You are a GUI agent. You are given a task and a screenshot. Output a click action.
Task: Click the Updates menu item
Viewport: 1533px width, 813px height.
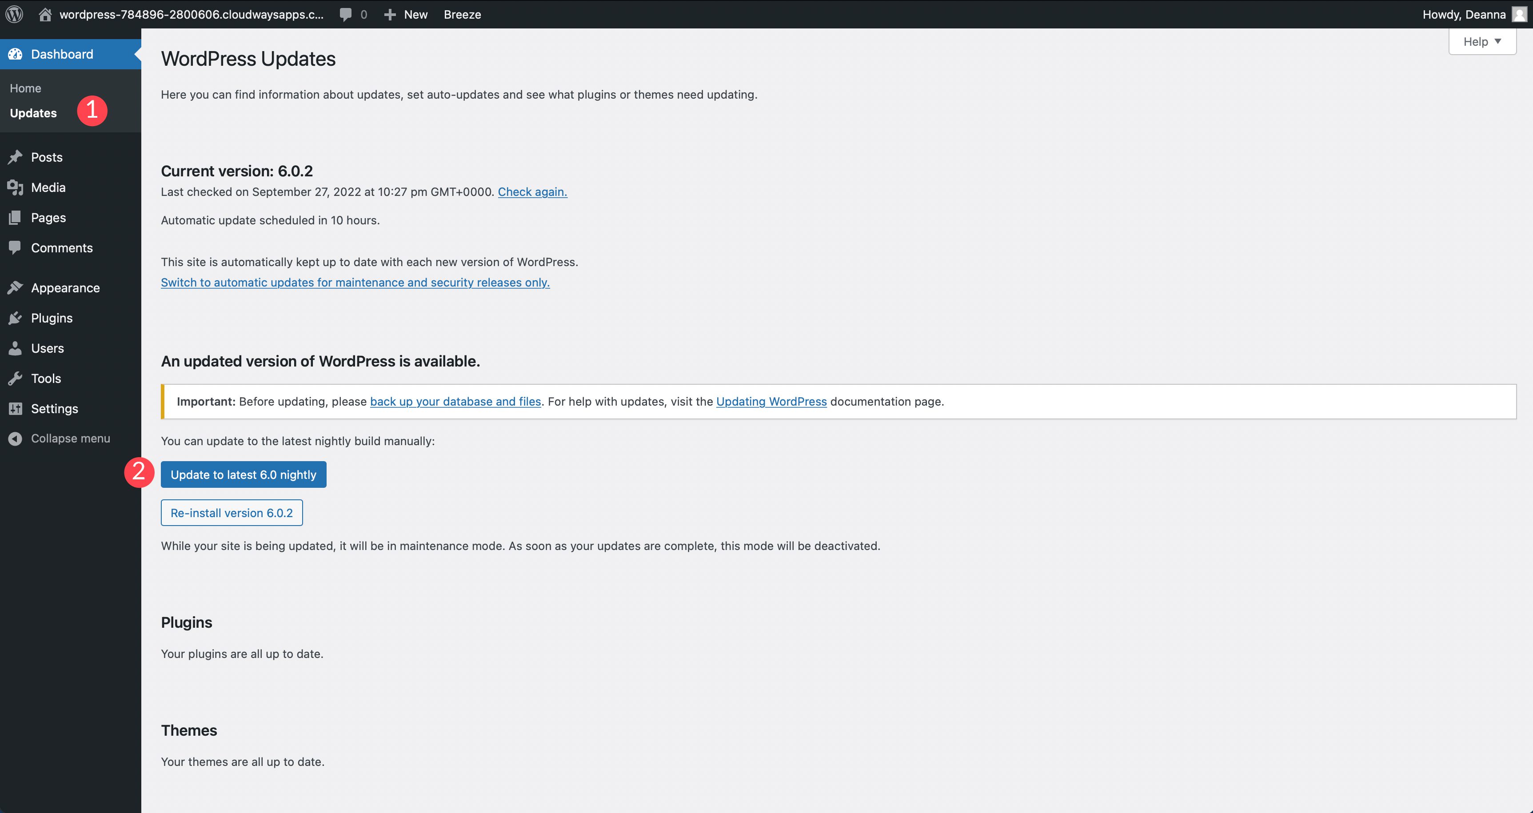tap(32, 112)
